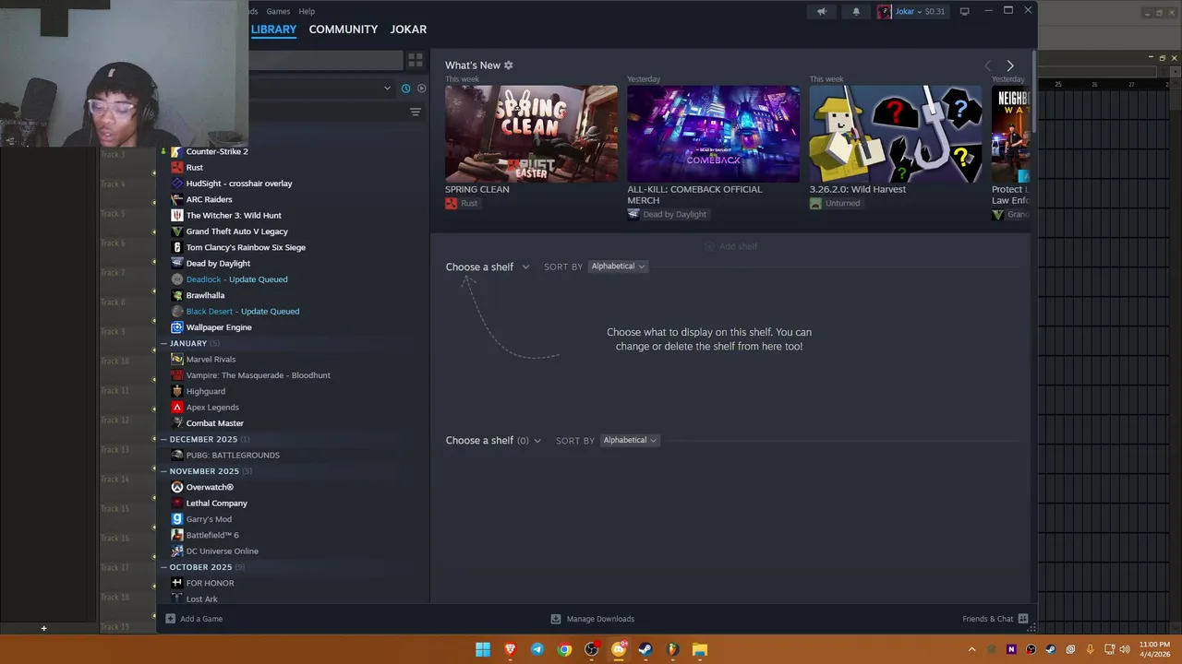Viewport: 1182px width, 664px height.
Task: Open Windows Start menu
Action: pyautogui.click(x=483, y=649)
